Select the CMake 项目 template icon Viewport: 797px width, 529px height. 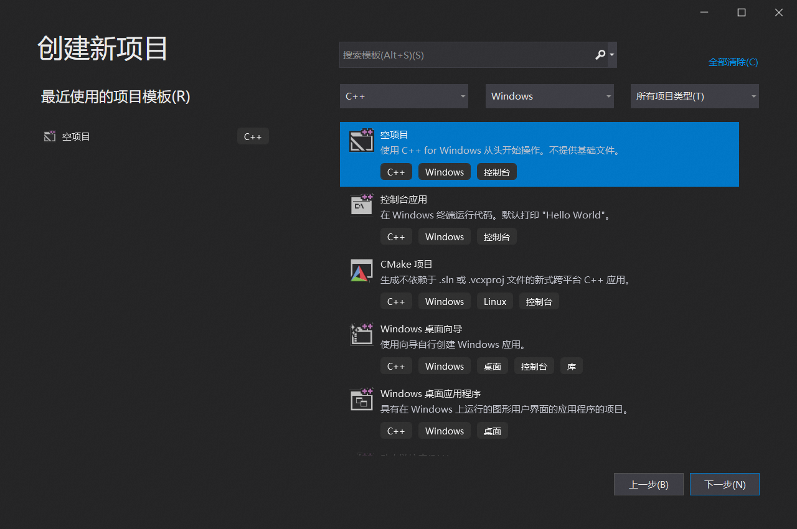[362, 269]
